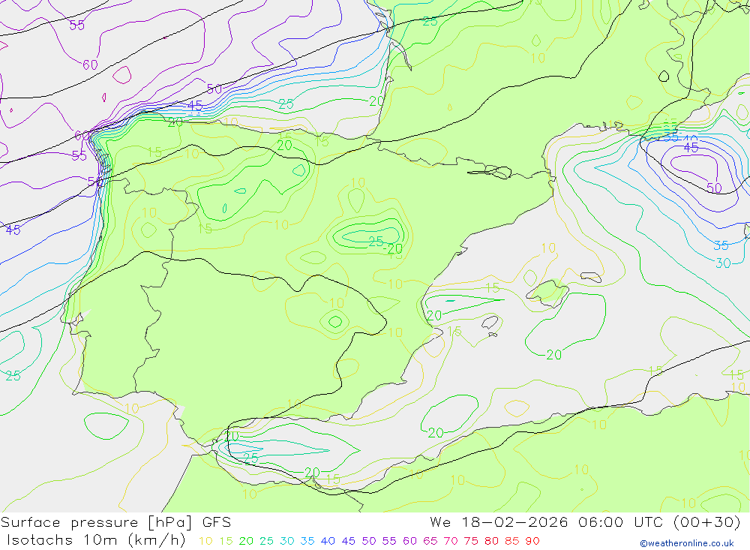Image resolution: width=750 pixels, height=550 pixels.
Task: Select the '60' value in the legend
Action: coord(410,542)
